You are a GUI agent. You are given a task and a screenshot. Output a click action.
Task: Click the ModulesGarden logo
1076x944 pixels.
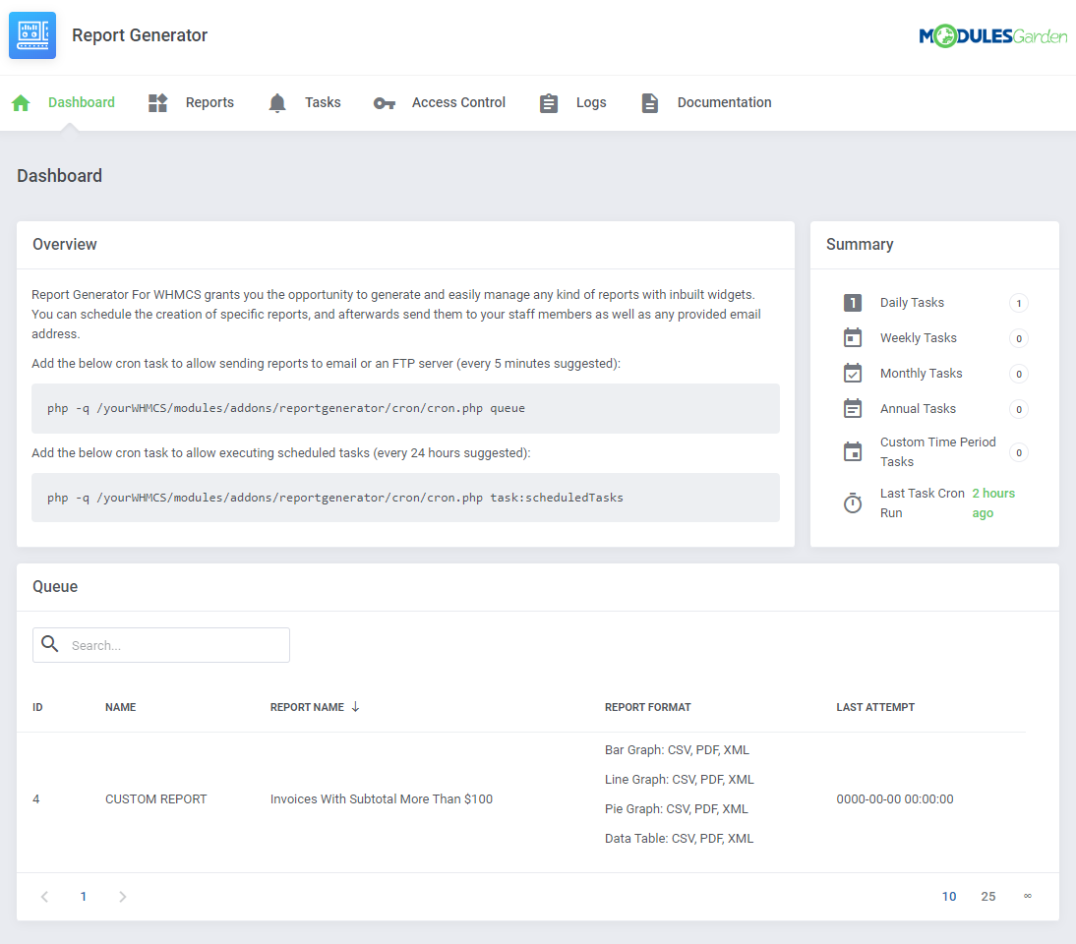click(993, 35)
